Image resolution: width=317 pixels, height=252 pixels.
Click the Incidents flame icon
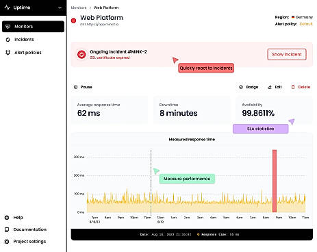tap(8, 40)
